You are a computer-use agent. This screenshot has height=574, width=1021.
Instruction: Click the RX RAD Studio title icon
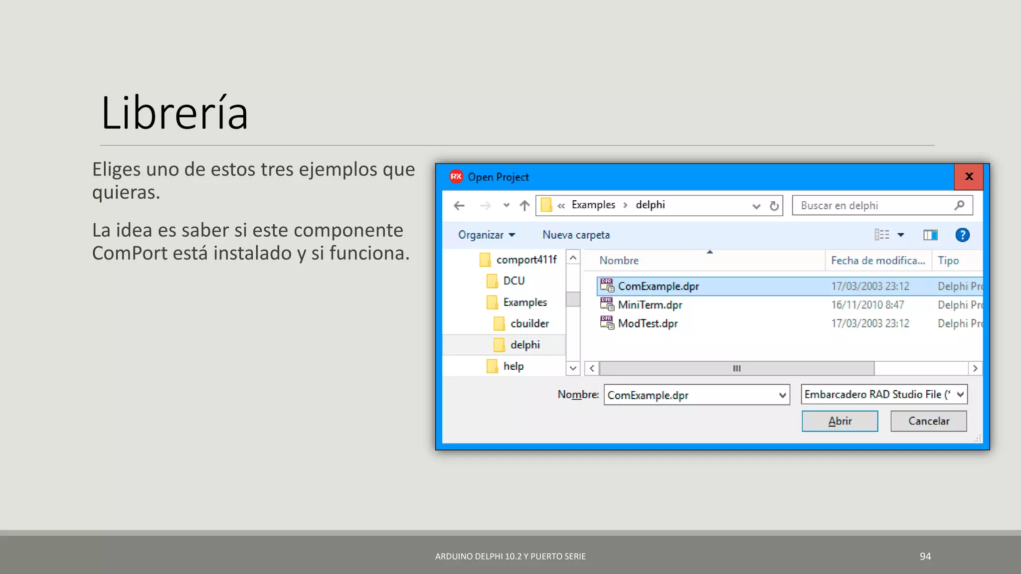point(456,176)
